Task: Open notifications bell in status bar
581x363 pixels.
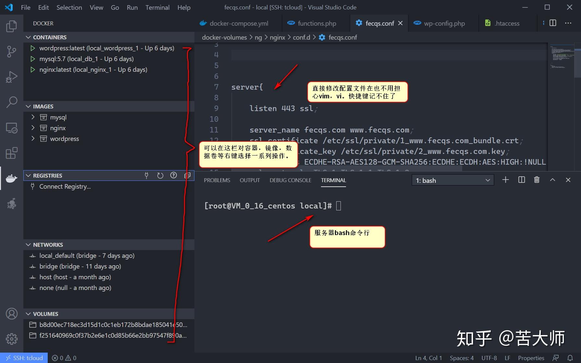Action: point(570,358)
